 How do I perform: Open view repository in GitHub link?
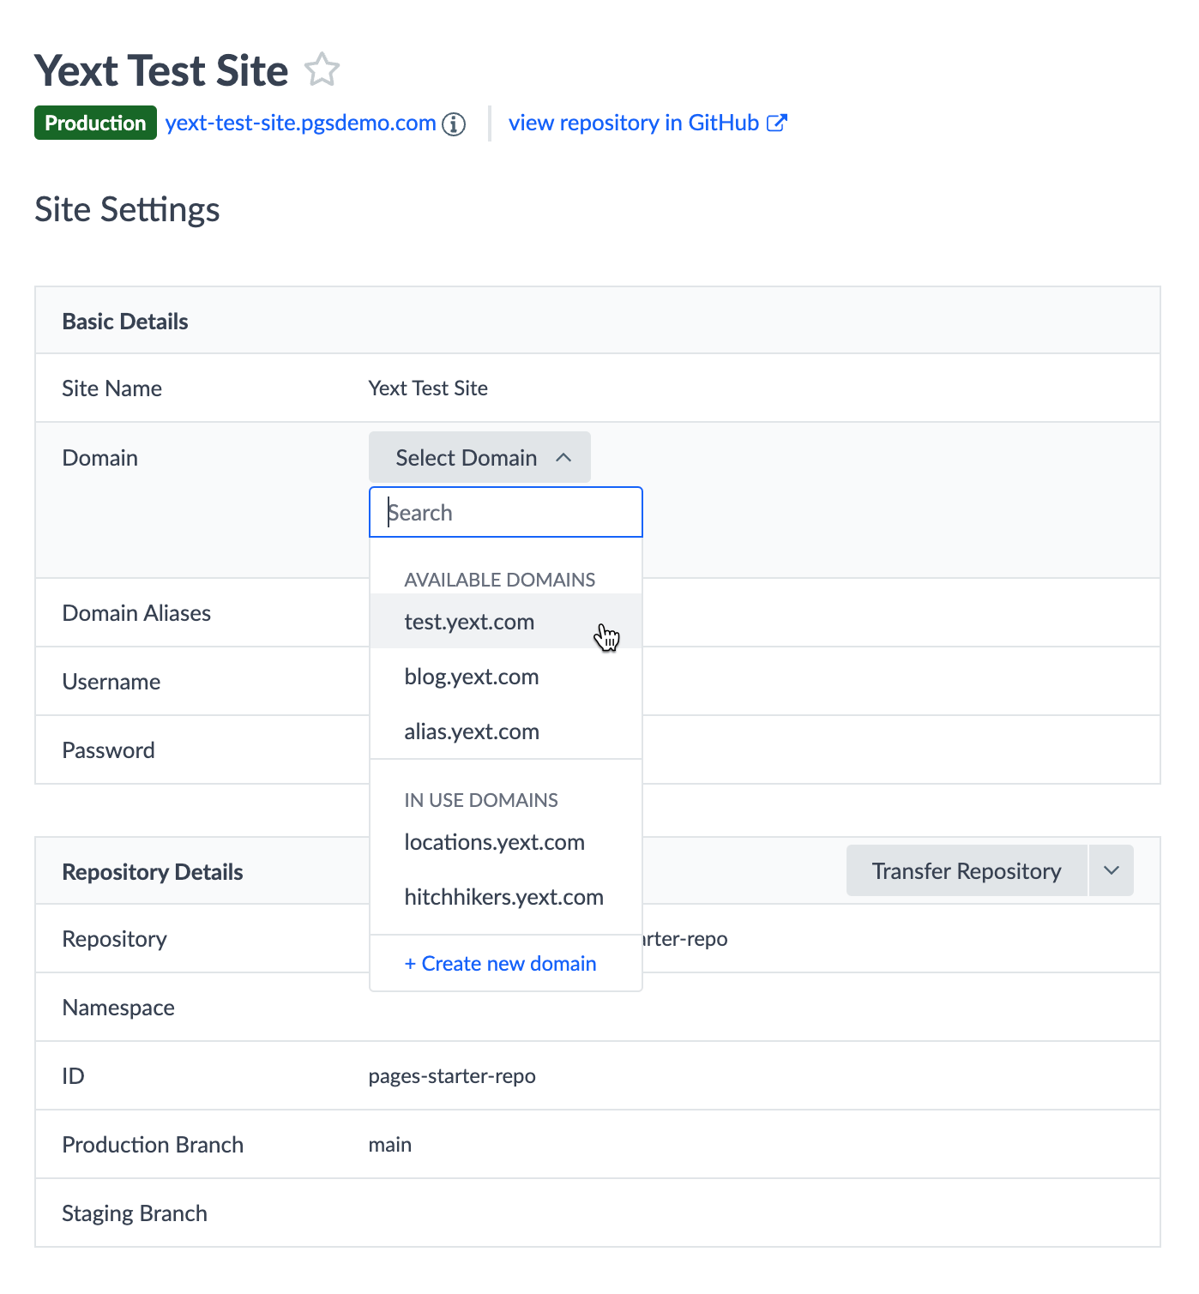point(648,123)
